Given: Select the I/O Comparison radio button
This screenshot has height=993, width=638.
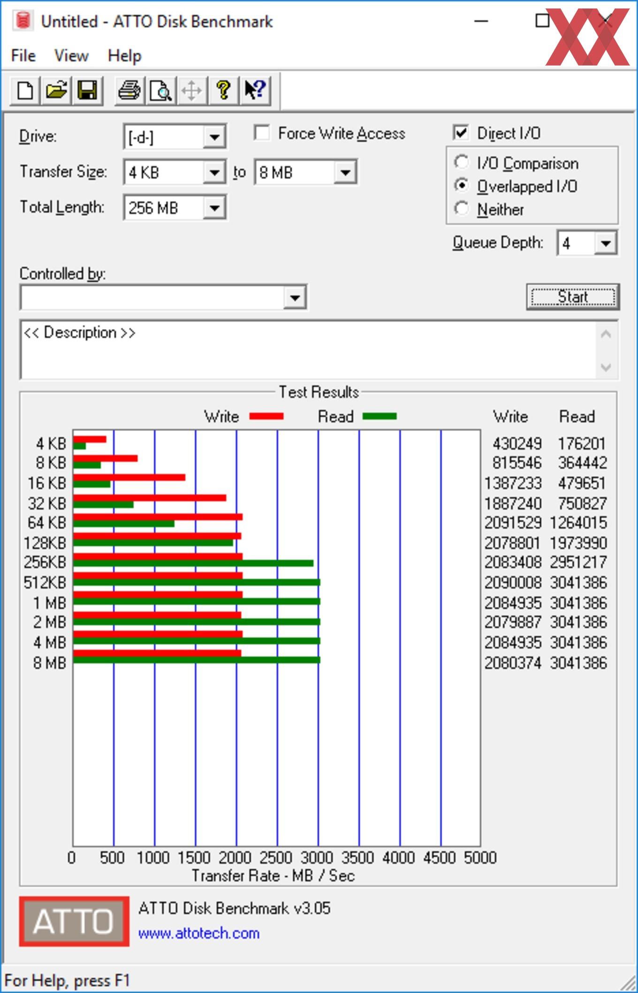Looking at the screenshot, I should tap(461, 162).
